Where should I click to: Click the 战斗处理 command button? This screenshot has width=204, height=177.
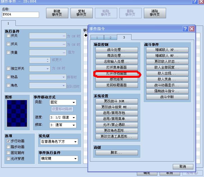click(x=117, y=50)
